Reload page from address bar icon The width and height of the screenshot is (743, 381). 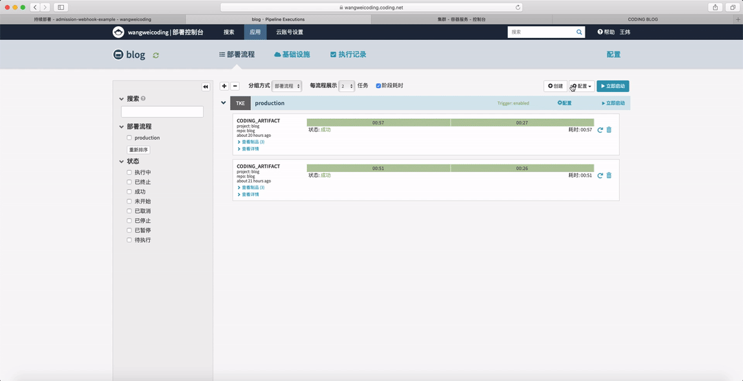coord(518,7)
